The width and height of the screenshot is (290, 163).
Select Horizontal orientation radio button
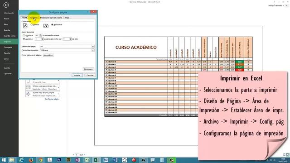[52, 24]
